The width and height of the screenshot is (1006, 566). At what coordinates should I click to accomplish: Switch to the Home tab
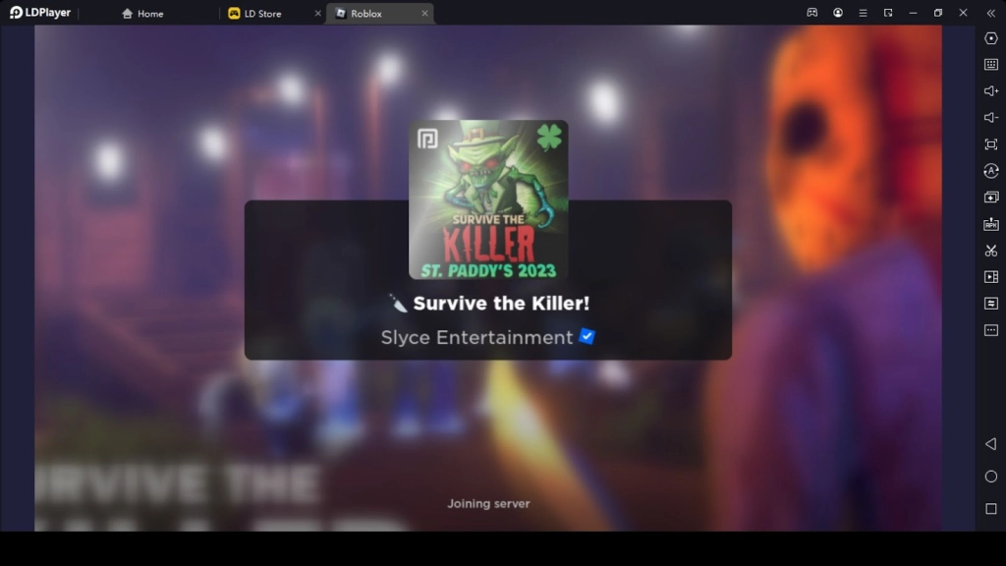(142, 14)
